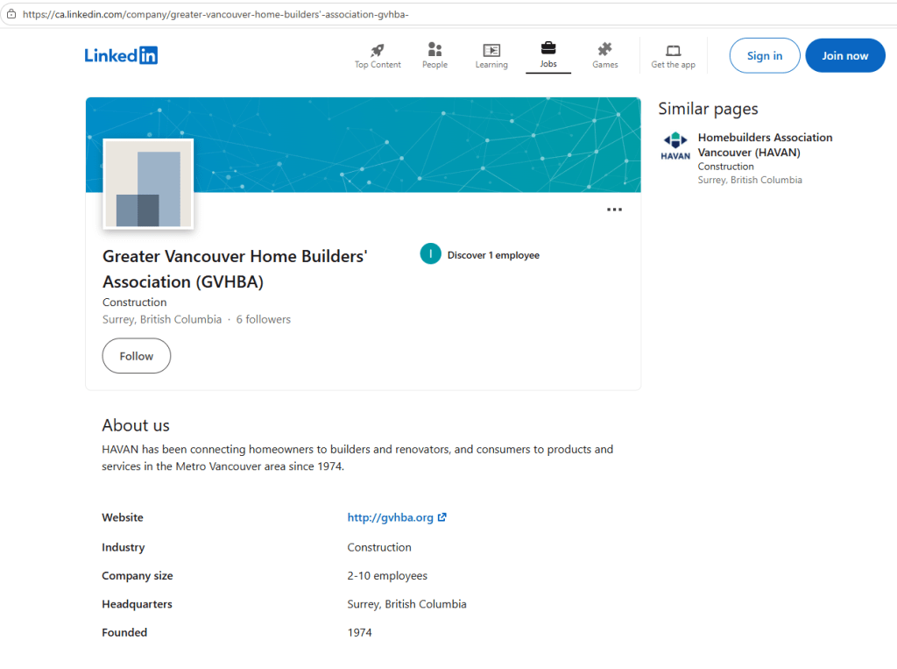Click the site lock icon in address bar
This screenshot has width=897, height=669.
coord(11,14)
